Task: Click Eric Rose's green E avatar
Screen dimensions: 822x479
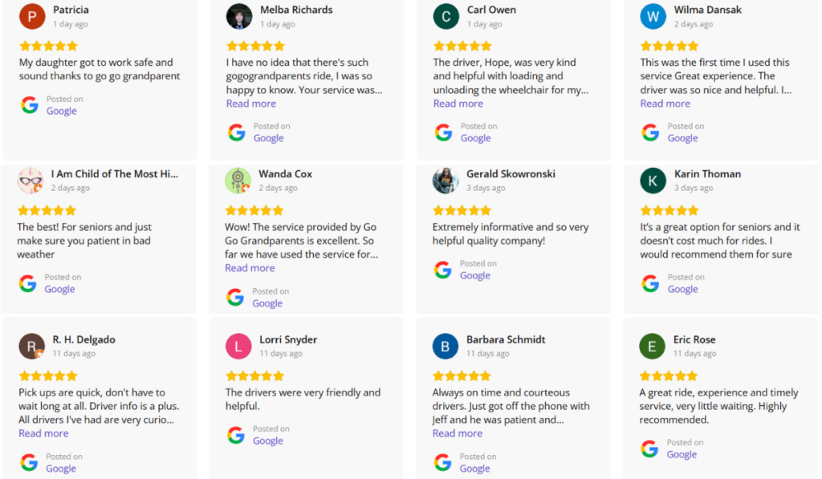Action: pyautogui.click(x=653, y=346)
